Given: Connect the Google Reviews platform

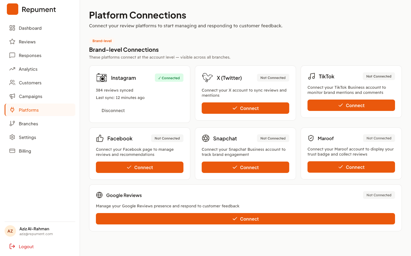Looking at the screenshot, I should click(x=245, y=219).
